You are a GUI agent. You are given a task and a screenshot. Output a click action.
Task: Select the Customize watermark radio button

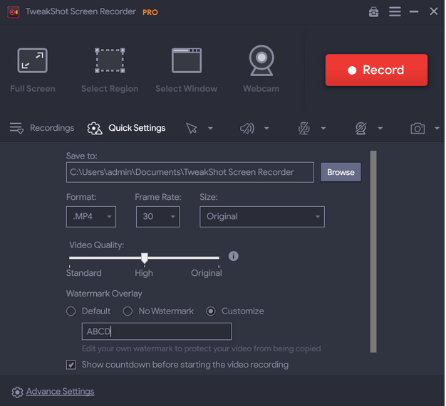(210, 311)
